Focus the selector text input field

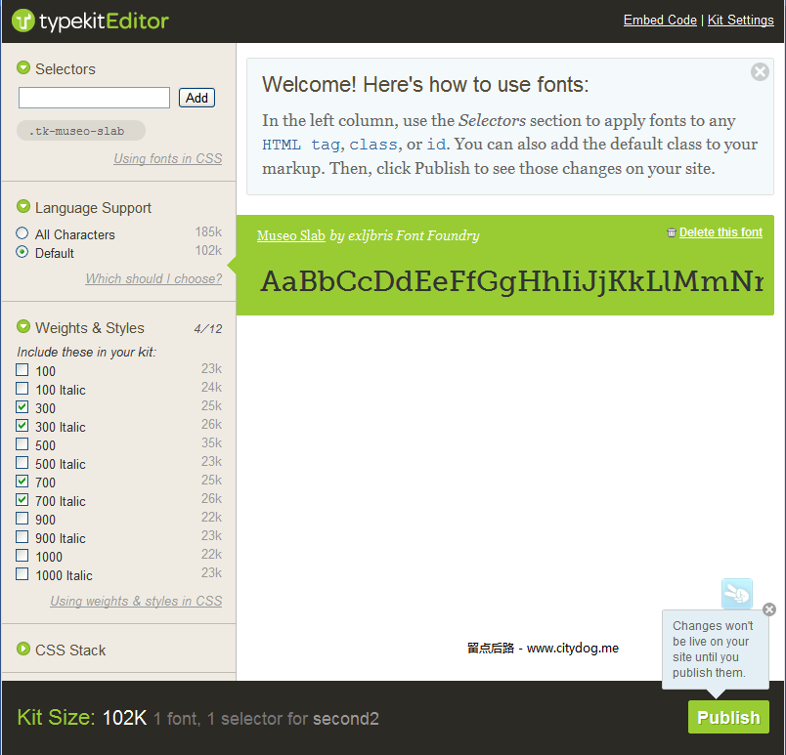(x=94, y=98)
